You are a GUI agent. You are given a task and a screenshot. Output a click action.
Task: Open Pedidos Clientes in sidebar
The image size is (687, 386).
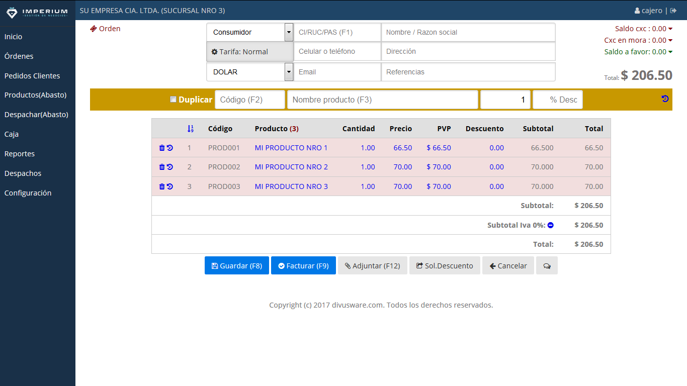point(32,76)
